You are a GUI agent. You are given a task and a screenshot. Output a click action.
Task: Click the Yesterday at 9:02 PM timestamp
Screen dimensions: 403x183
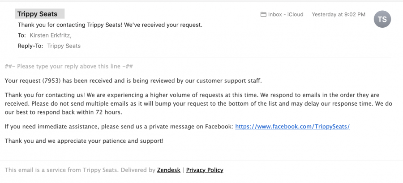tap(339, 14)
